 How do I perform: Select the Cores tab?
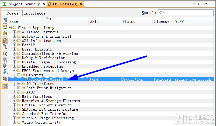[x=13, y=13]
